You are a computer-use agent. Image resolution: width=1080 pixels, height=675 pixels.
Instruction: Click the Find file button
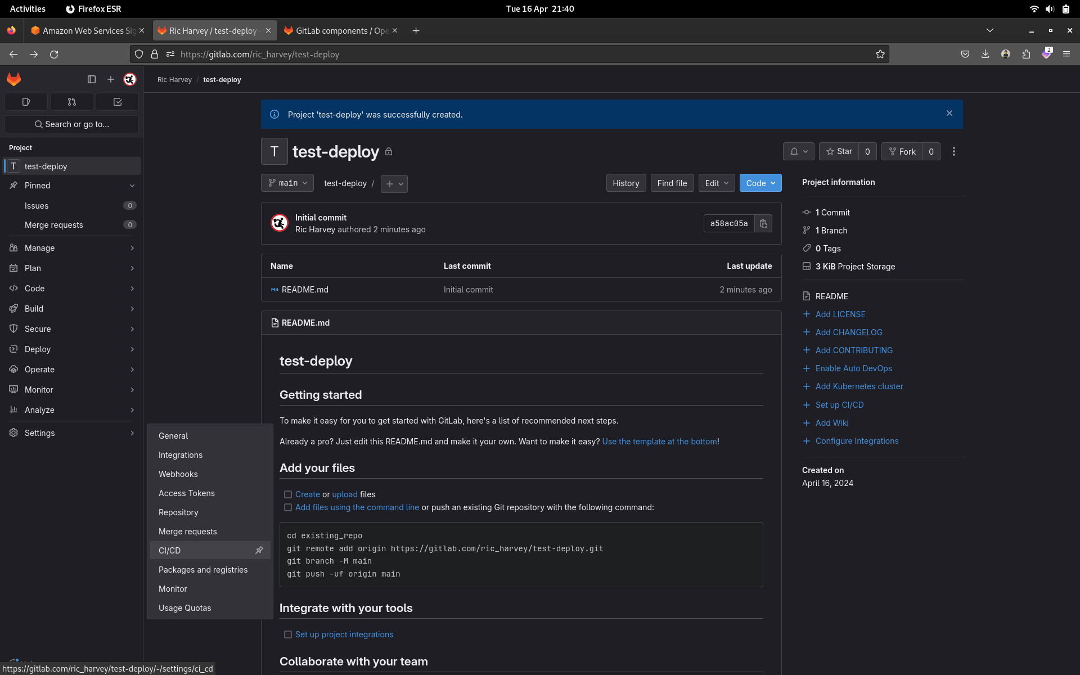click(x=672, y=183)
